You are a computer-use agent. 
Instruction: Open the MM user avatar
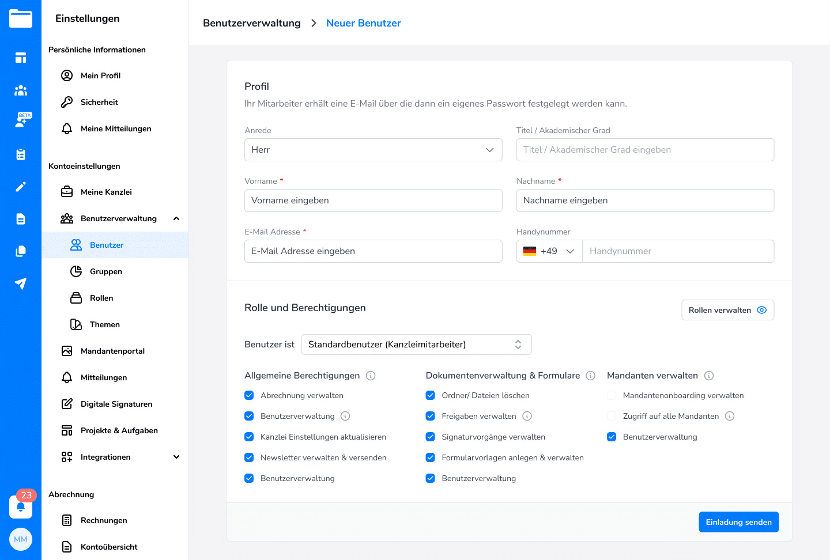[21, 539]
